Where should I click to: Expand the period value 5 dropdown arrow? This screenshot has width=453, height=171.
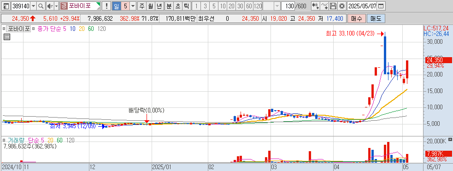point(133,6)
